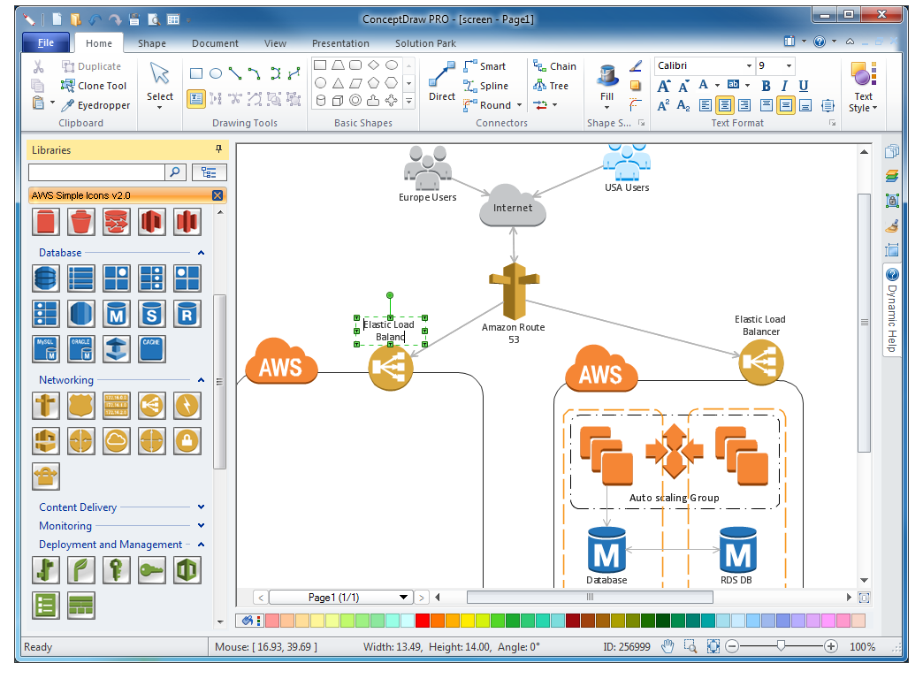Click the Libraries search input field

click(x=96, y=172)
